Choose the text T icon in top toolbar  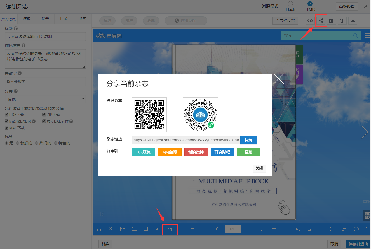pyautogui.click(x=342, y=21)
